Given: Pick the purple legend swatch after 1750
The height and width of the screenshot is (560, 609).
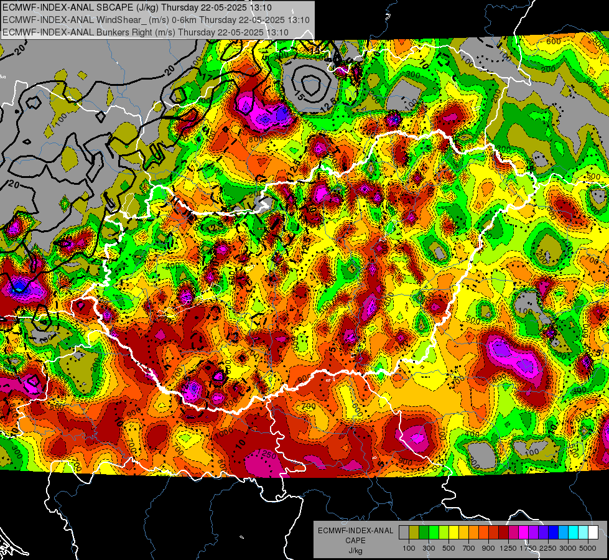Looking at the screenshot, I should 534,532.
